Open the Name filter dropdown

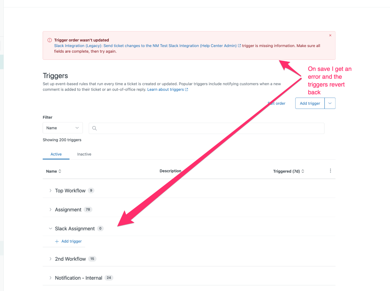pos(62,128)
